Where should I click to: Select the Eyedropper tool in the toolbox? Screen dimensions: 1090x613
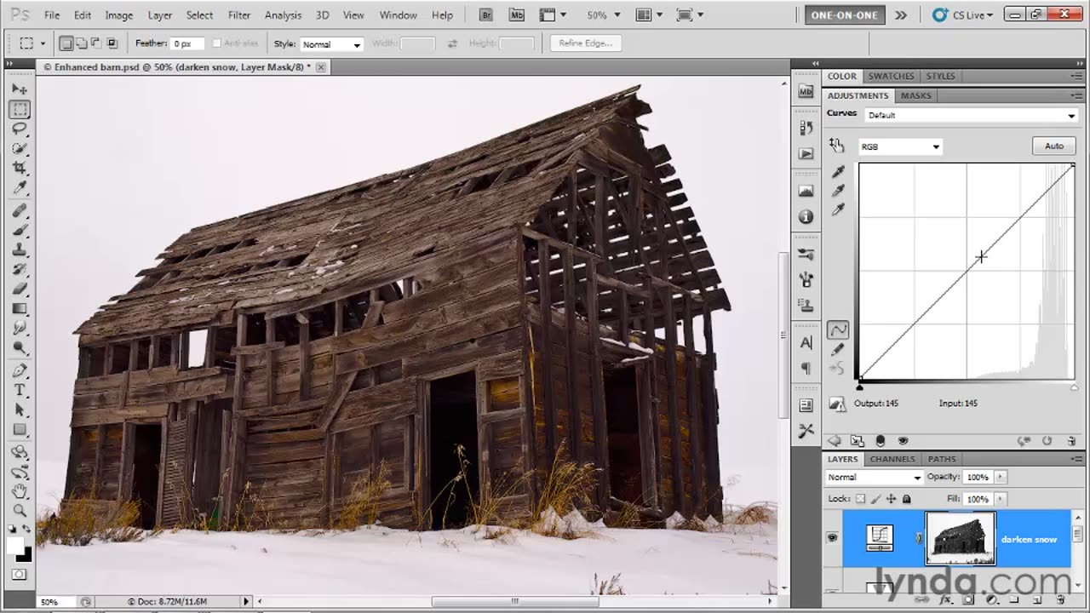[x=20, y=188]
